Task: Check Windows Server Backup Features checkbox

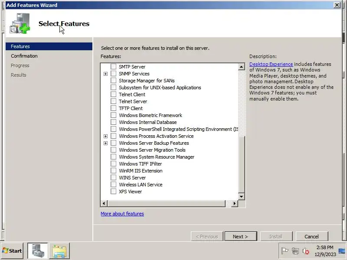Action: coord(113,143)
